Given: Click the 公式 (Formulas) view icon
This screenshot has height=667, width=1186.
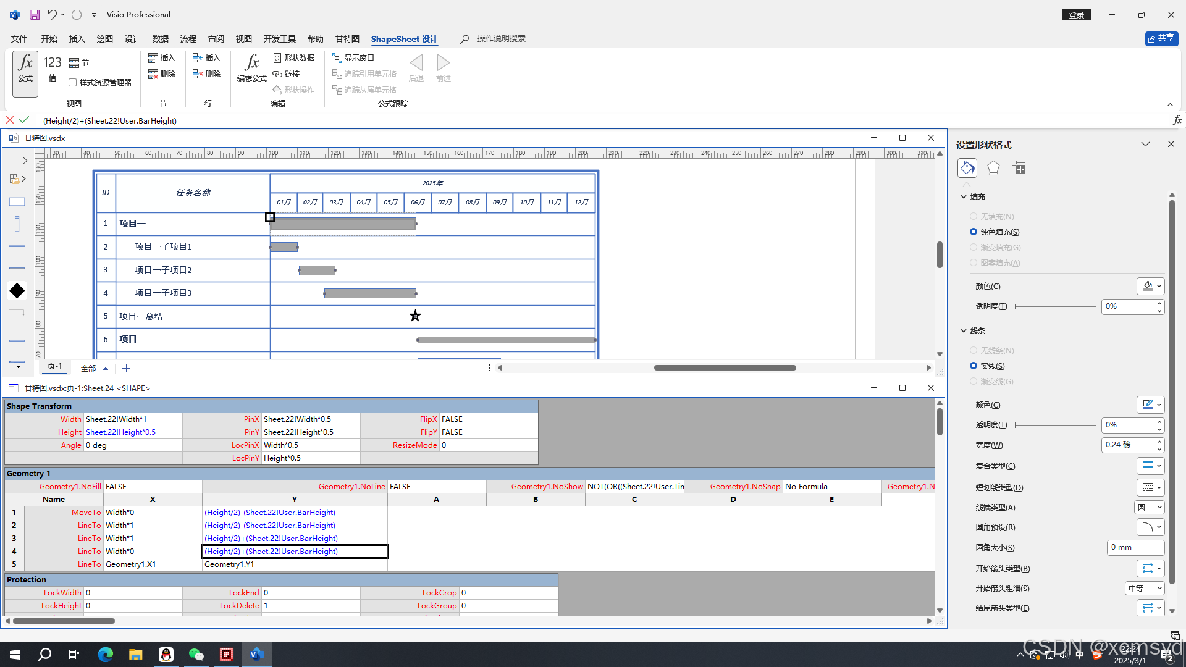Looking at the screenshot, I should click(25, 68).
